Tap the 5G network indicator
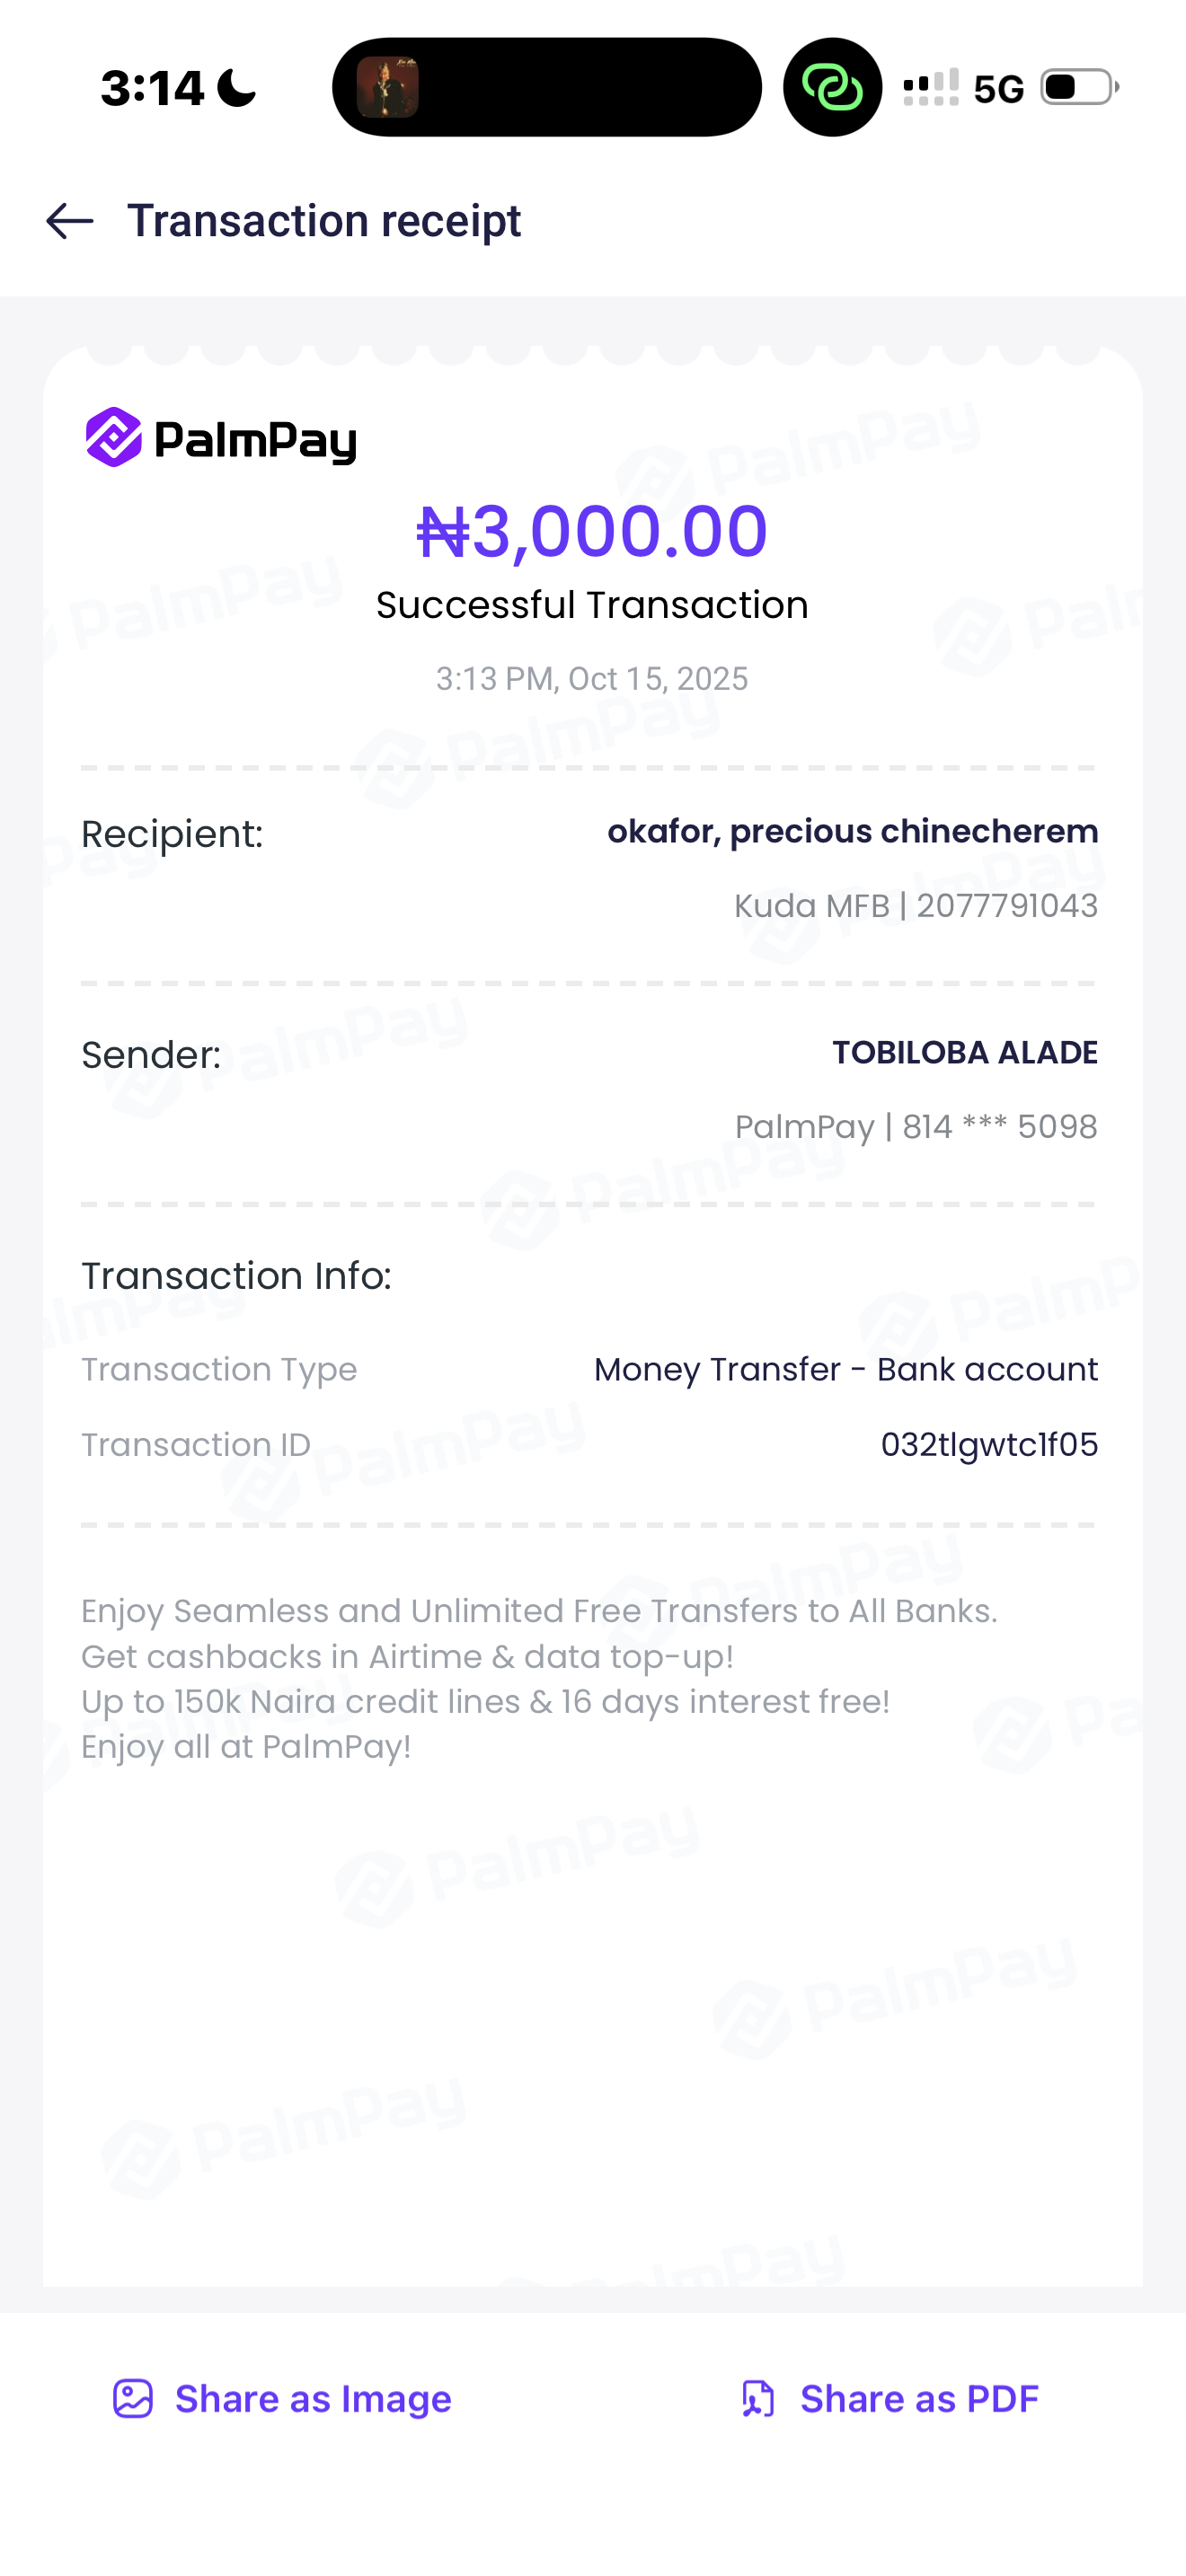This screenshot has width=1186, height=2576. point(998,89)
